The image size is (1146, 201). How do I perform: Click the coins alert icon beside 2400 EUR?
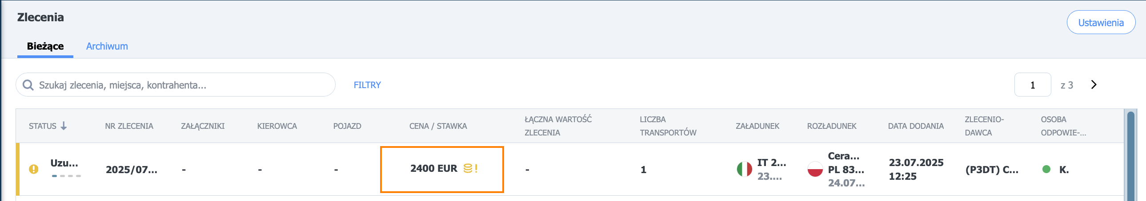pyautogui.click(x=470, y=168)
